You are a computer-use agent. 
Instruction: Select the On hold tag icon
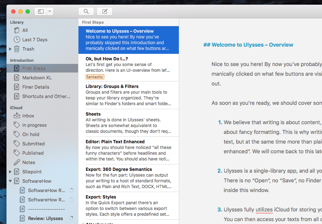(x=17, y=134)
